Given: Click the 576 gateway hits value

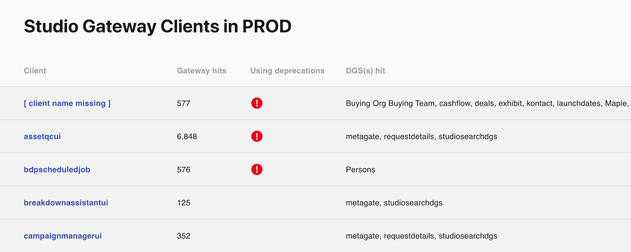Looking at the screenshot, I should tap(183, 169).
